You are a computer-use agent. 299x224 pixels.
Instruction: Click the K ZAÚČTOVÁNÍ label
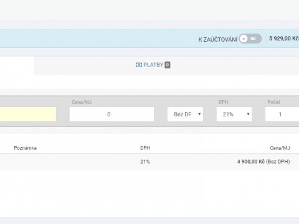tap(217, 39)
